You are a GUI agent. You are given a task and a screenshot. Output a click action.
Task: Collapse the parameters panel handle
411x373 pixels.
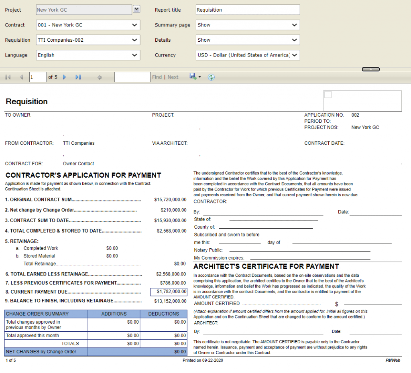(370, 69)
